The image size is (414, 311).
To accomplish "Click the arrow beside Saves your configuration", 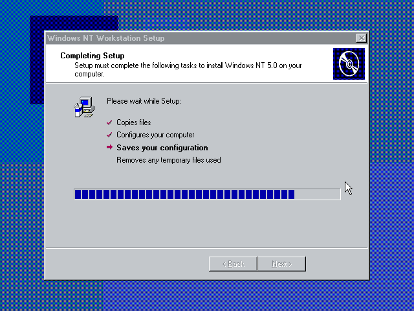I will point(109,147).
